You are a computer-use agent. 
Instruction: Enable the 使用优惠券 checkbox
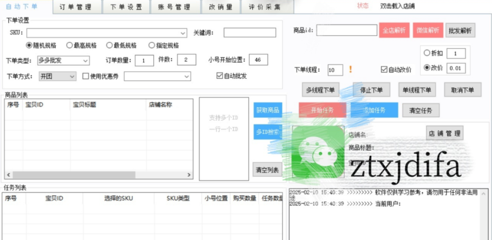86,77
